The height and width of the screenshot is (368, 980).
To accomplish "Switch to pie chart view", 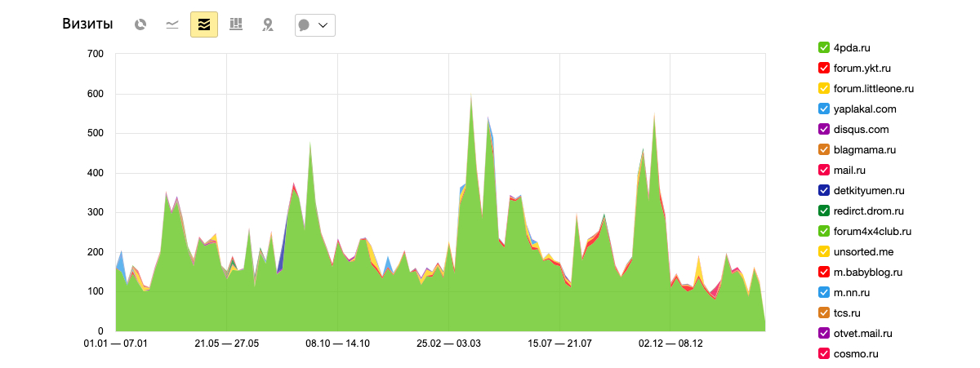I will (140, 24).
